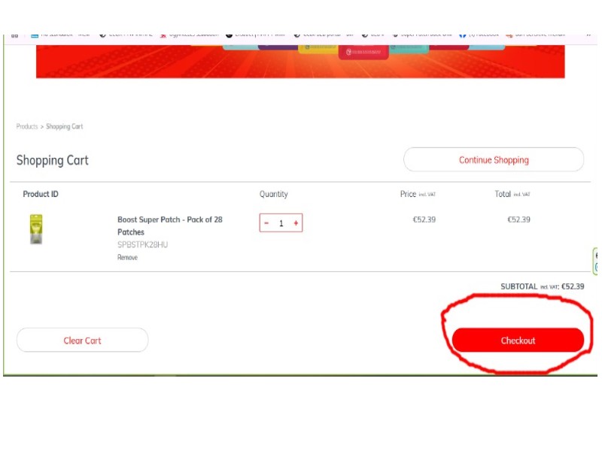The image size is (602, 451).
Task: Open the Products breadcrumb link
Action: (x=27, y=126)
